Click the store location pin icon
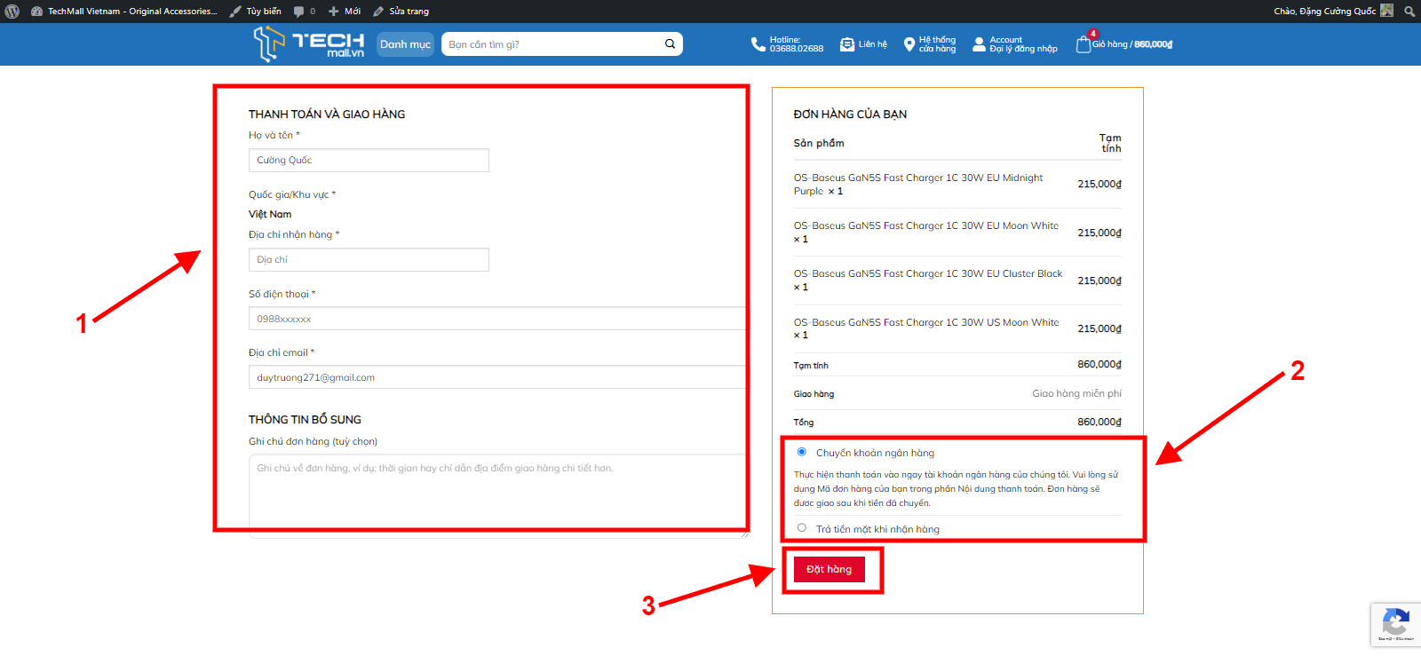1421x656 pixels. click(x=909, y=44)
